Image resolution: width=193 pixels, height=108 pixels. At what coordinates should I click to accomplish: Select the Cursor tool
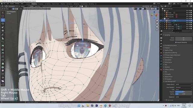[x=3, y=16]
